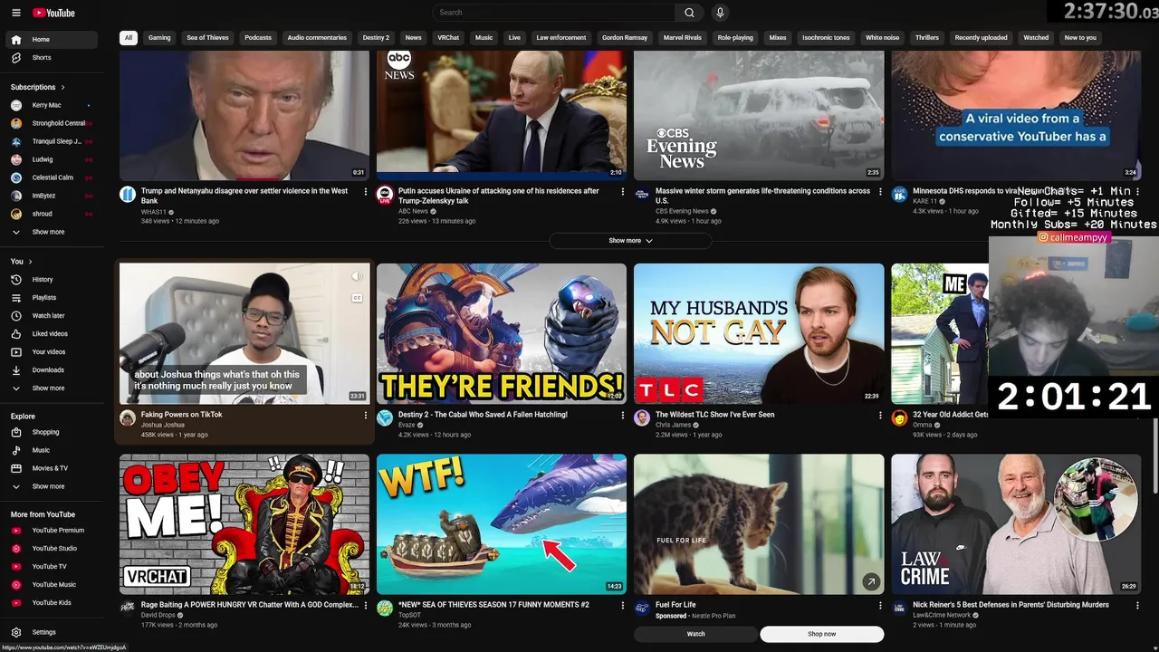The image size is (1159, 652).
Task: Open Shorts in the sidebar
Action: click(53, 58)
